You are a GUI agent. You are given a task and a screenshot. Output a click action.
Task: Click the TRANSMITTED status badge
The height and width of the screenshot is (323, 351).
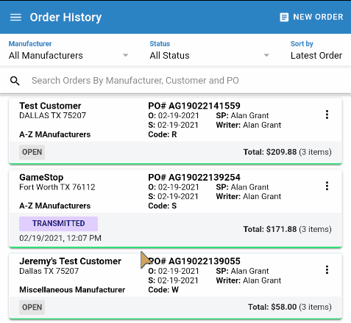tap(58, 223)
